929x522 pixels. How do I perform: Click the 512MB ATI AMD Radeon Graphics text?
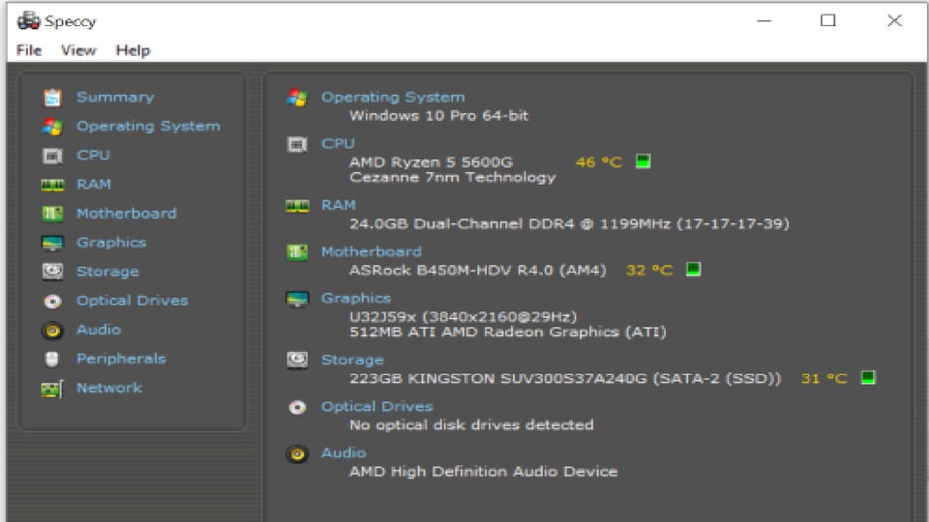pos(508,332)
